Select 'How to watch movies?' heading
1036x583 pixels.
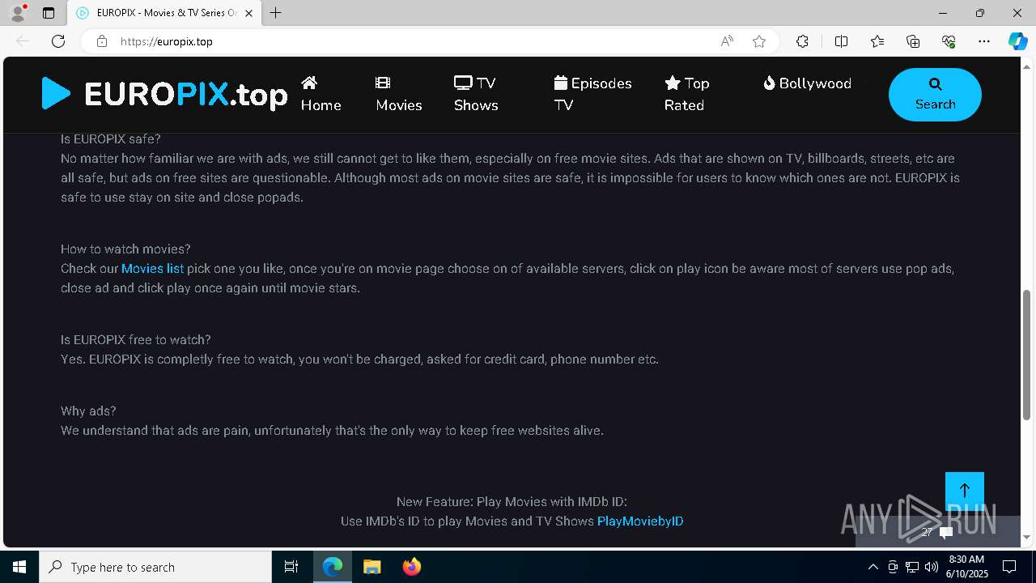coord(125,249)
